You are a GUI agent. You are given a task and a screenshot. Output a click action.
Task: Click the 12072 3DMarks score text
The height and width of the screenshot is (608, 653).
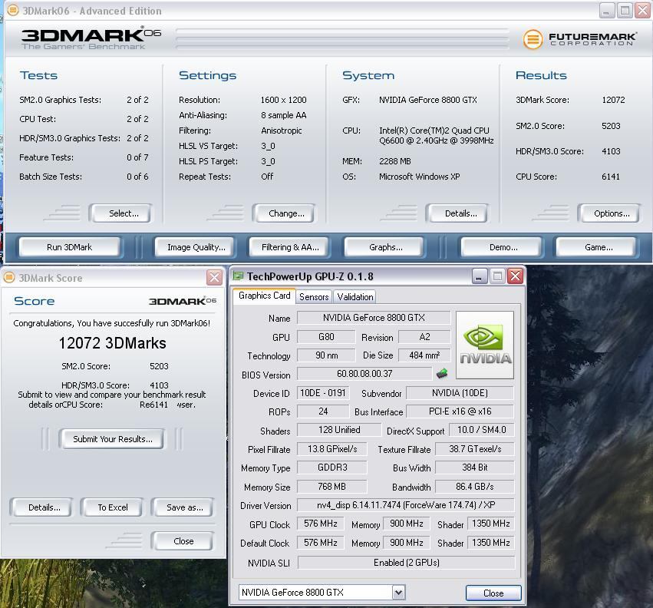[113, 343]
